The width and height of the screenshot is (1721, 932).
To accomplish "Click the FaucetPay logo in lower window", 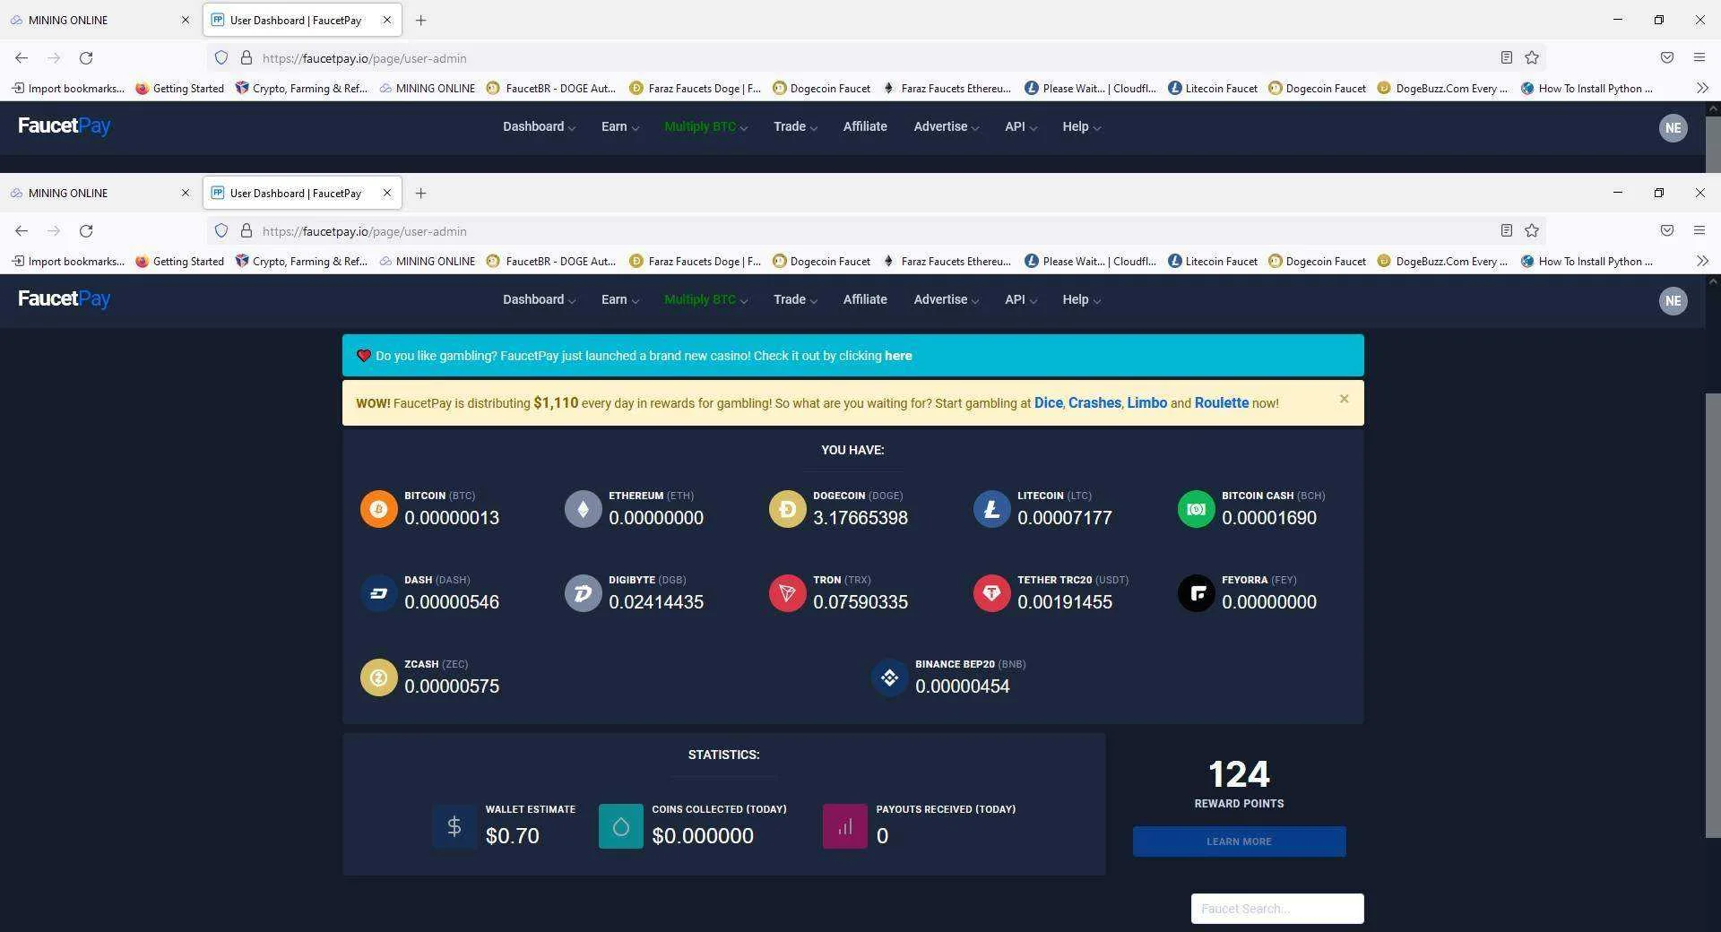I will (x=64, y=299).
